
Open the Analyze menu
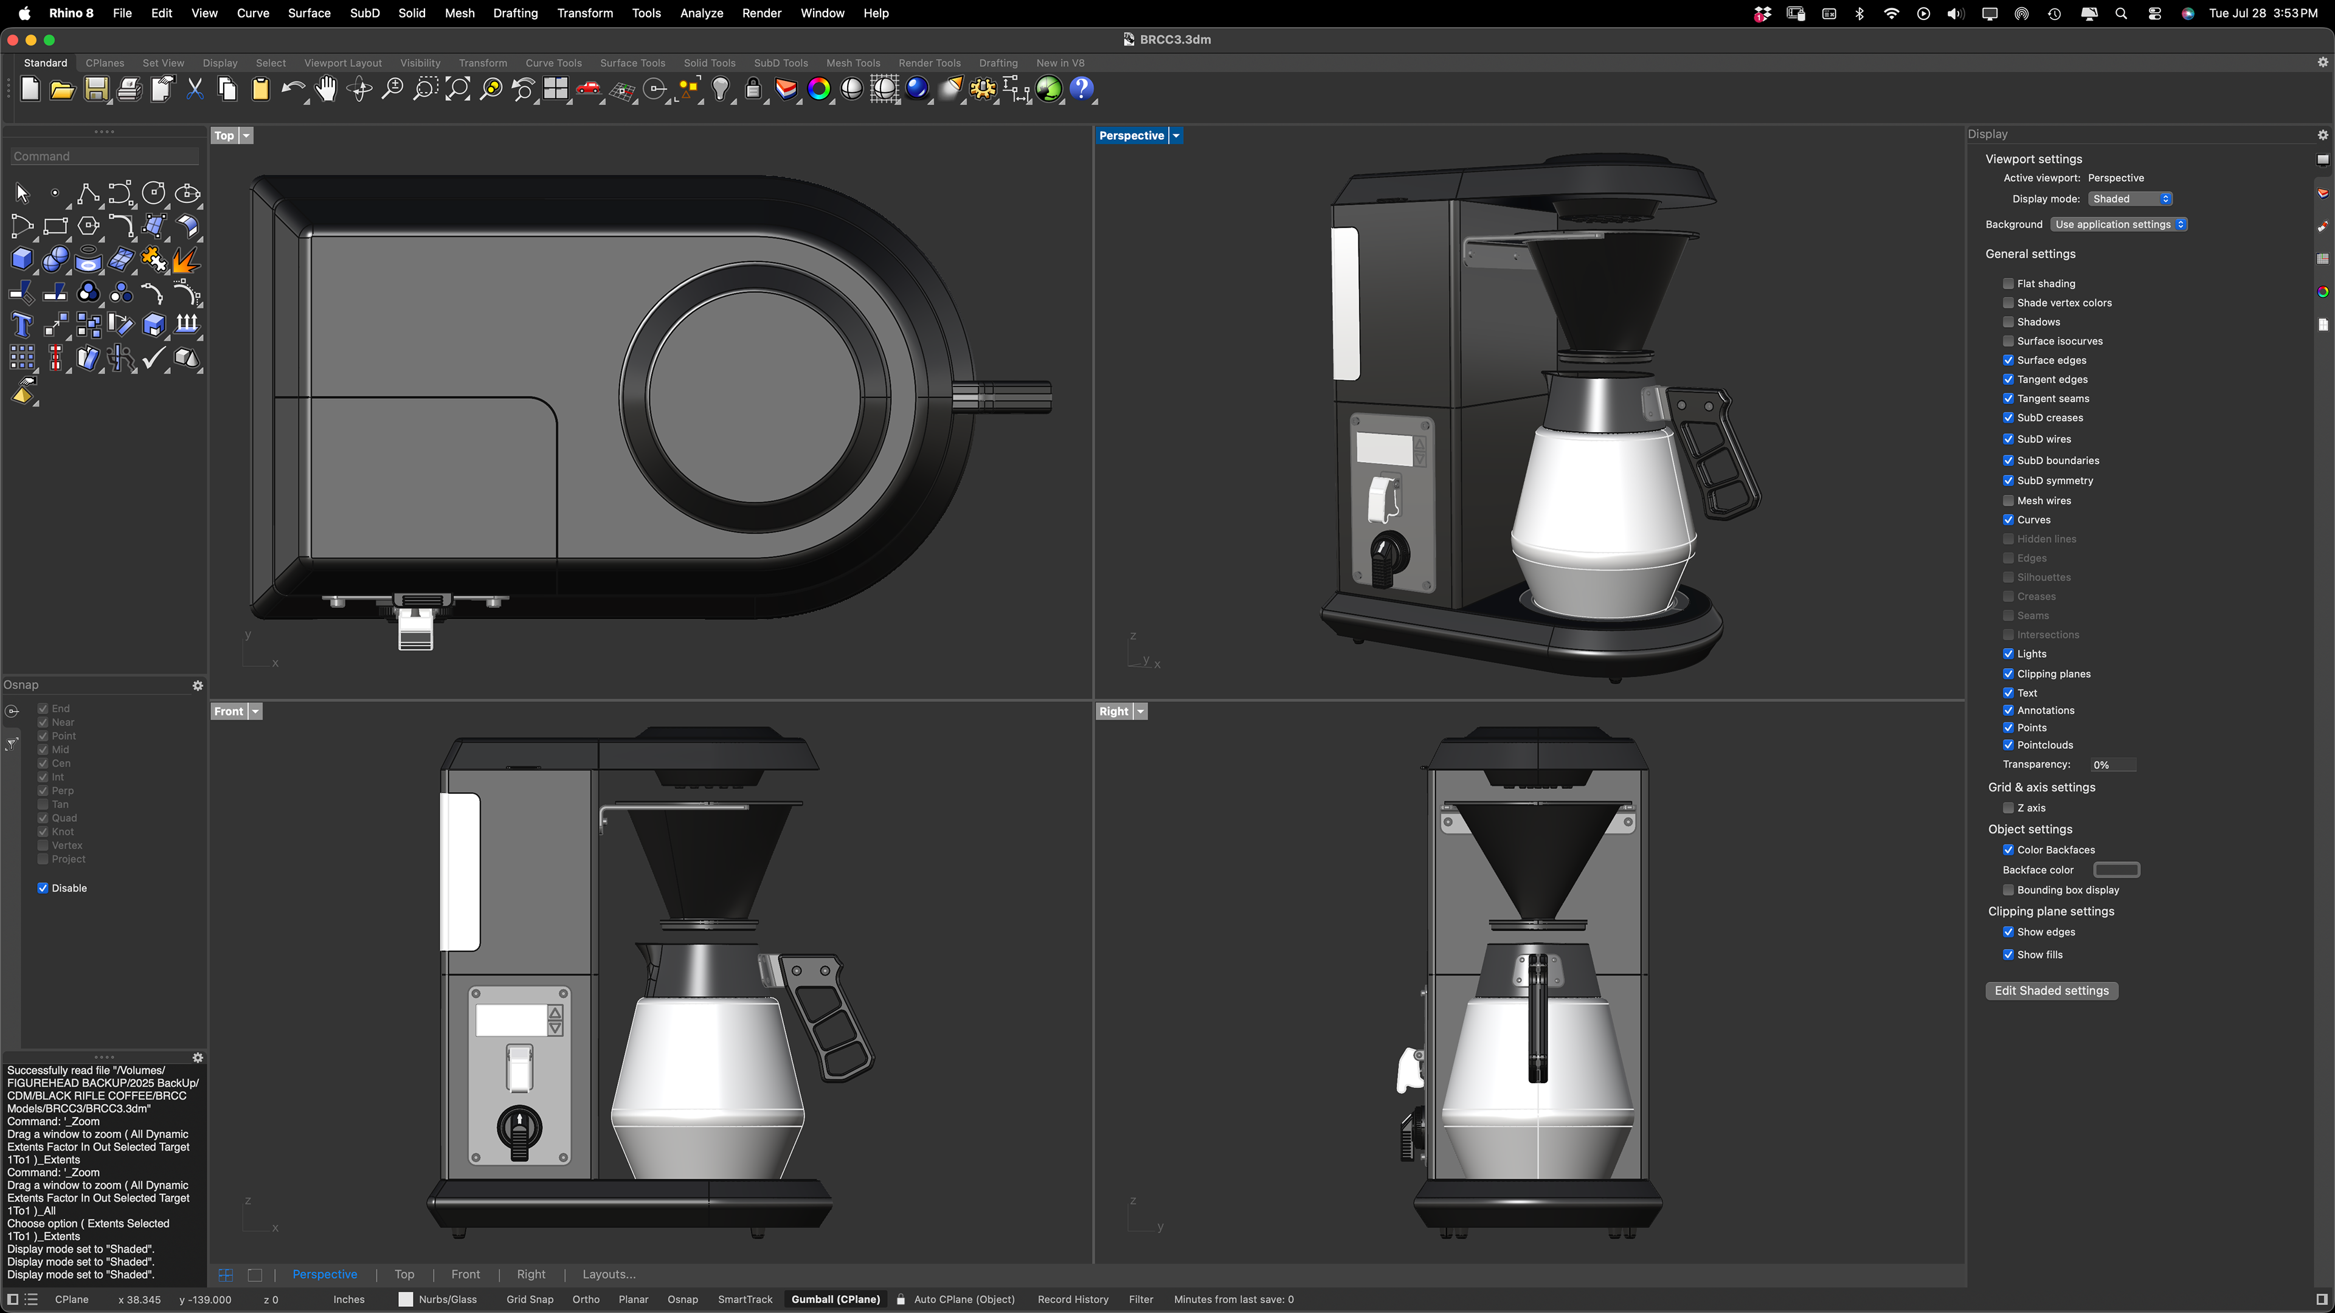(702, 13)
